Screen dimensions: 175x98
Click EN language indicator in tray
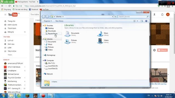pos(149,95)
